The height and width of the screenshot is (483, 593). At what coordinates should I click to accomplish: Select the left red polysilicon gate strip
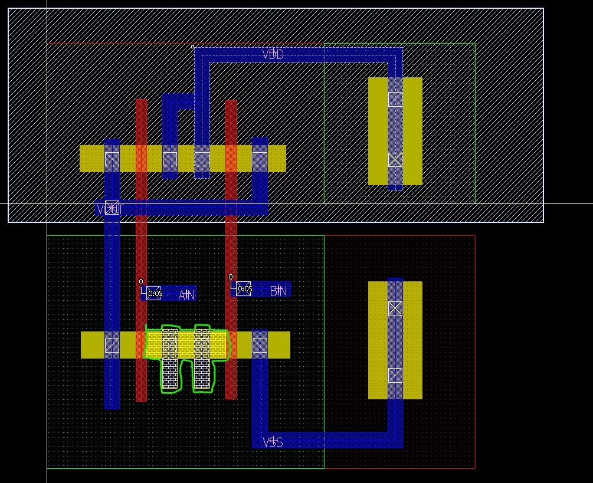coord(141,250)
